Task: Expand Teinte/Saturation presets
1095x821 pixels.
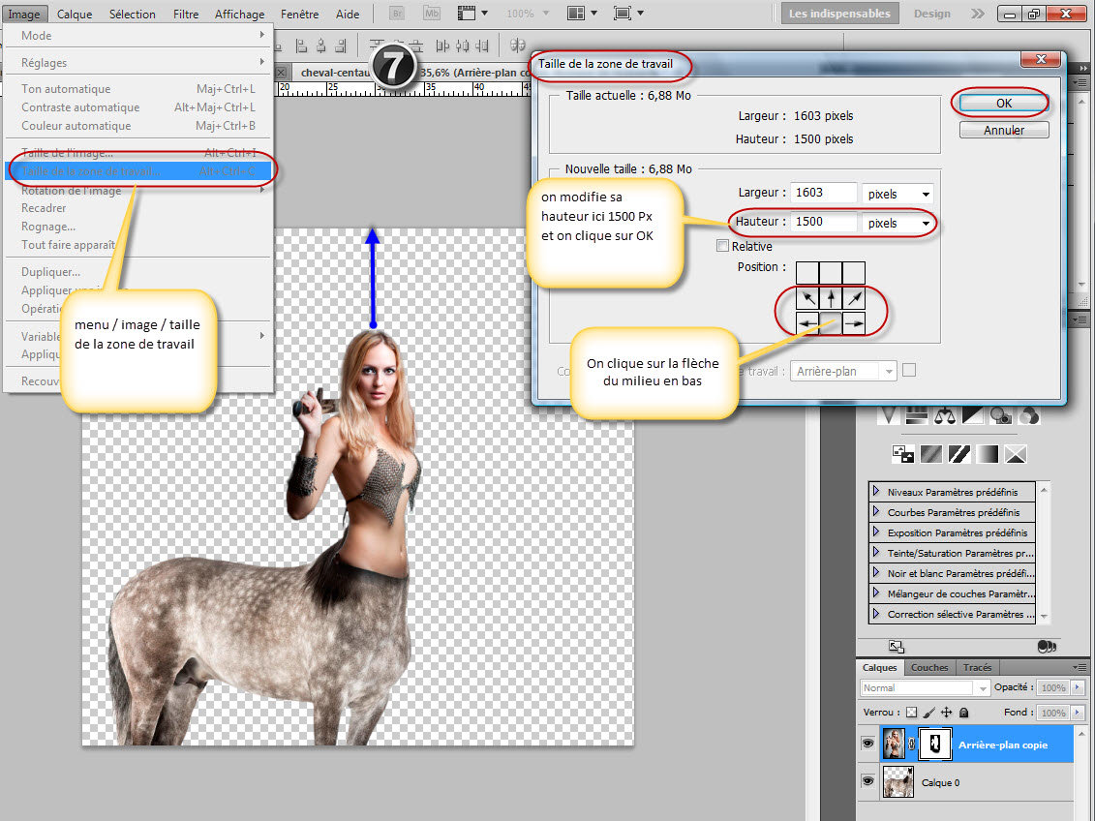Action: [x=876, y=552]
